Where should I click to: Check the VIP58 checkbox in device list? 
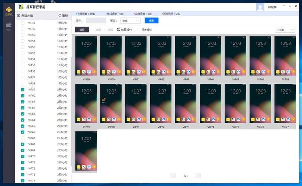23,83
